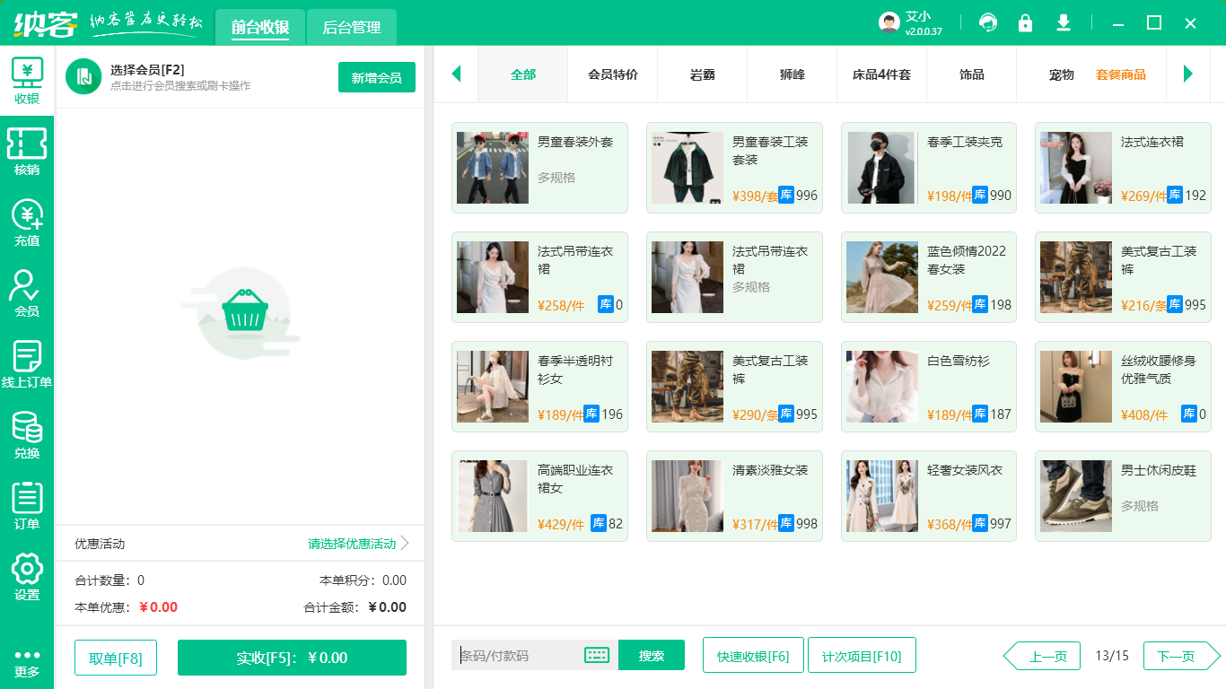The image size is (1226, 689).
Task: Open 快速收银[F6] quick checkout
Action: coord(753,656)
